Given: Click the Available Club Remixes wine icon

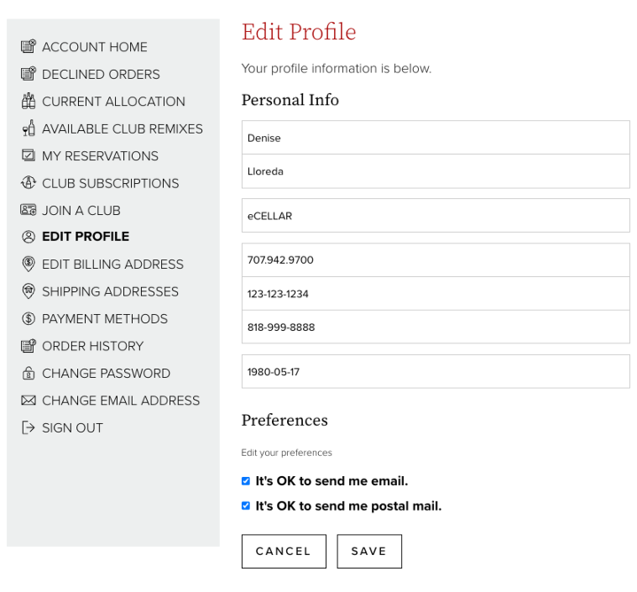Looking at the screenshot, I should 28,128.
